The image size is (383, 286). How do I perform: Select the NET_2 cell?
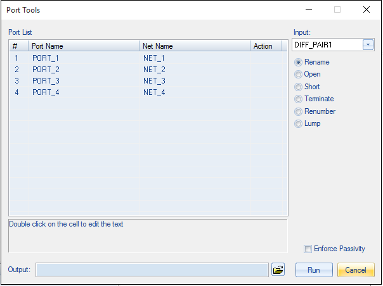[x=154, y=70]
